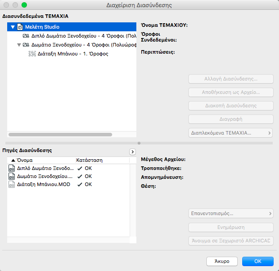This screenshot has height=271, width=279.
Task: Select the Διάταξη Μπάνιου.MOD source row
Action: pos(69,184)
